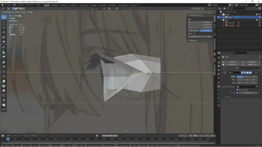Click the Toggle Stack button
Viewport: 262px width, 147px height.
pos(251,65)
